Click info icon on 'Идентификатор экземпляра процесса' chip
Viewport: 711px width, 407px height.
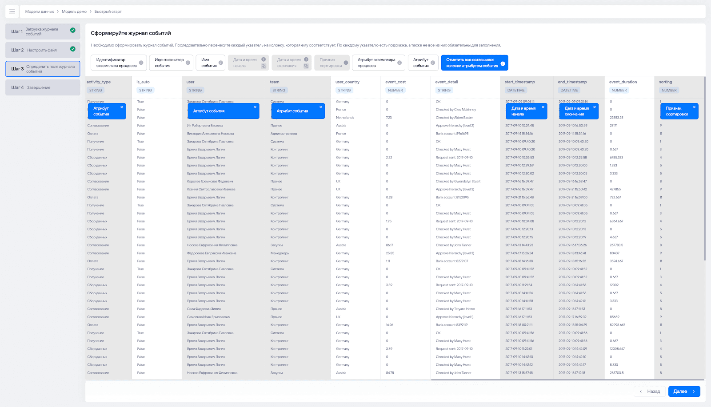[x=141, y=63]
